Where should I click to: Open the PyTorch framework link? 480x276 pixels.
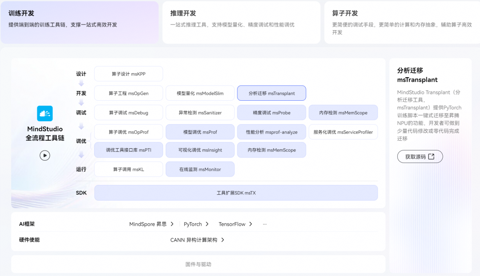click(193, 224)
